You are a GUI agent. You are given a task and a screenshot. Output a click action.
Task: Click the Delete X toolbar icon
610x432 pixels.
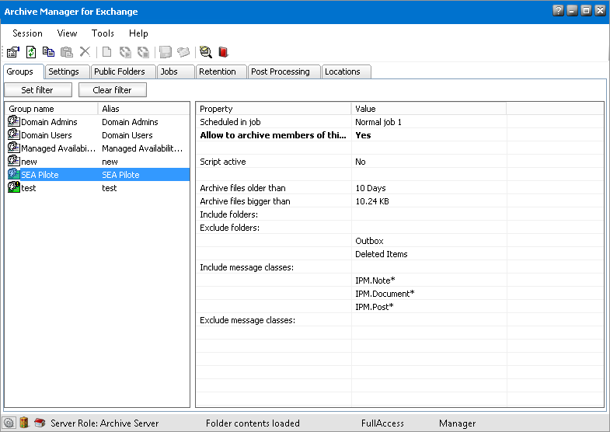[85, 52]
